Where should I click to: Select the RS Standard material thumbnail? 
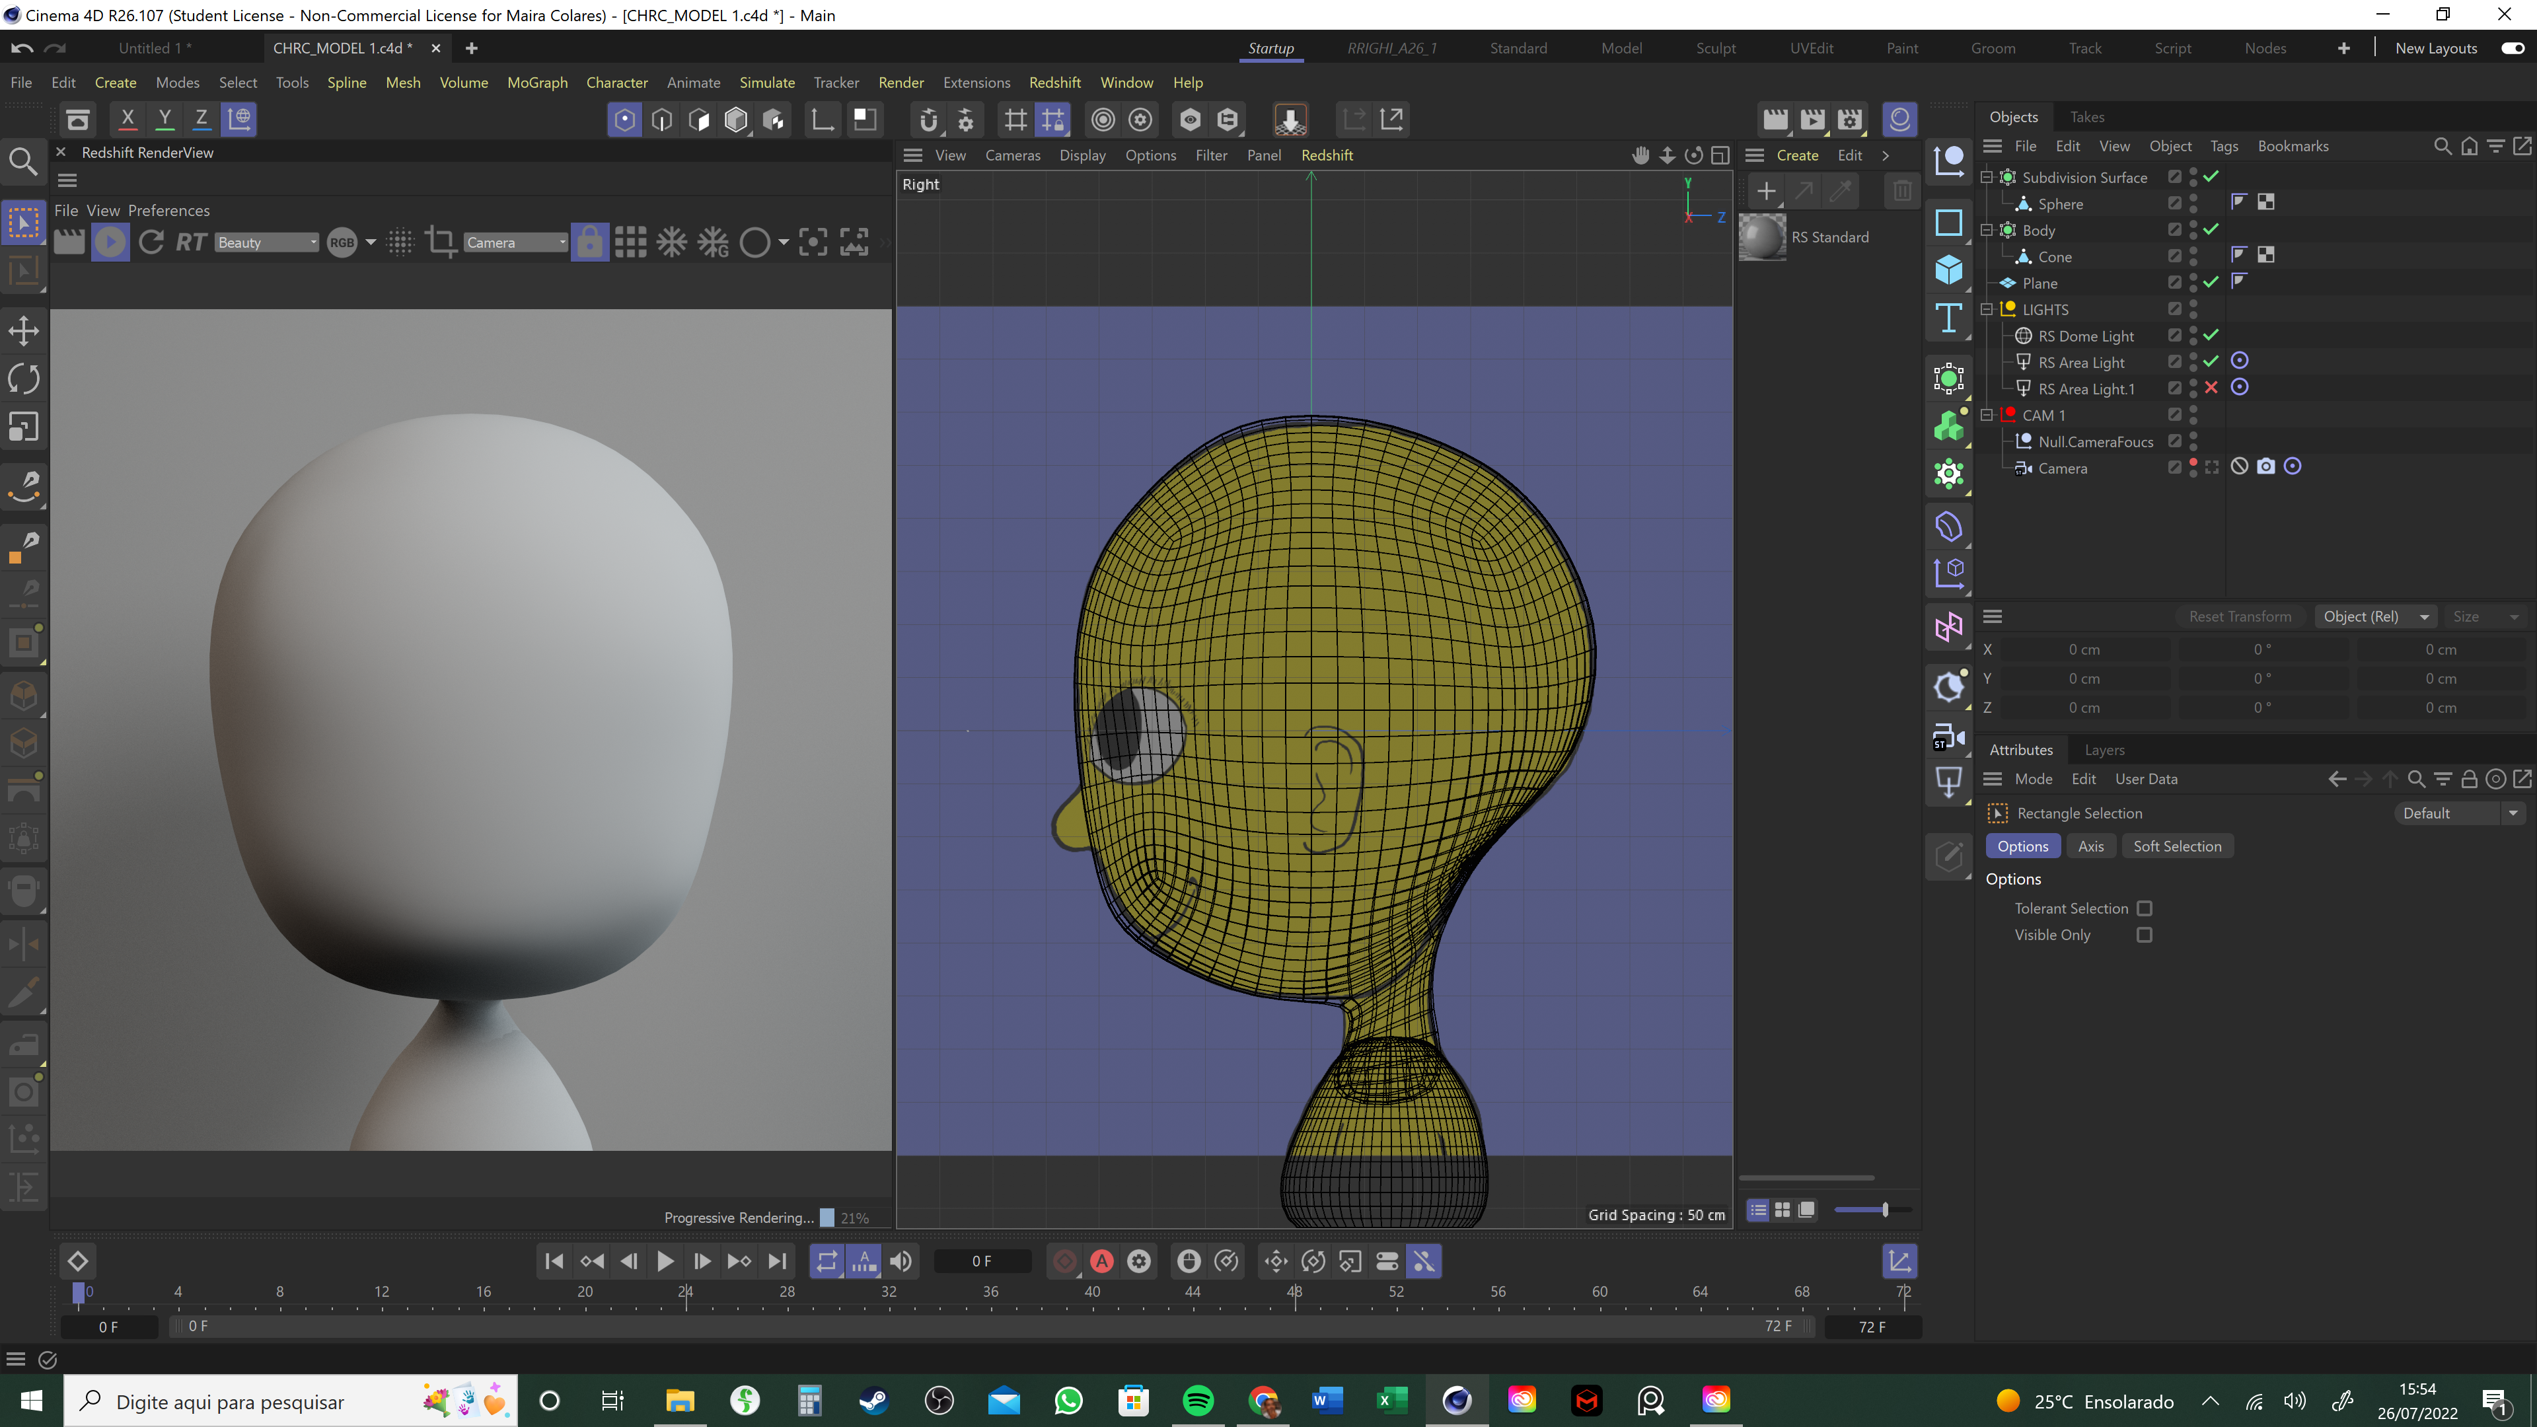[1762, 237]
